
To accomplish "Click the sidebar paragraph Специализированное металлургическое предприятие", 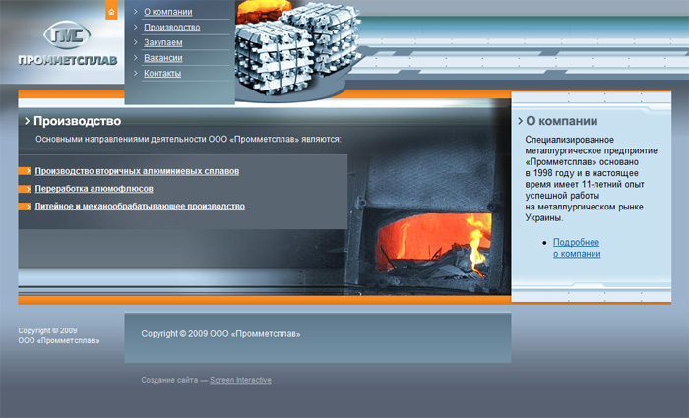I will [591, 178].
